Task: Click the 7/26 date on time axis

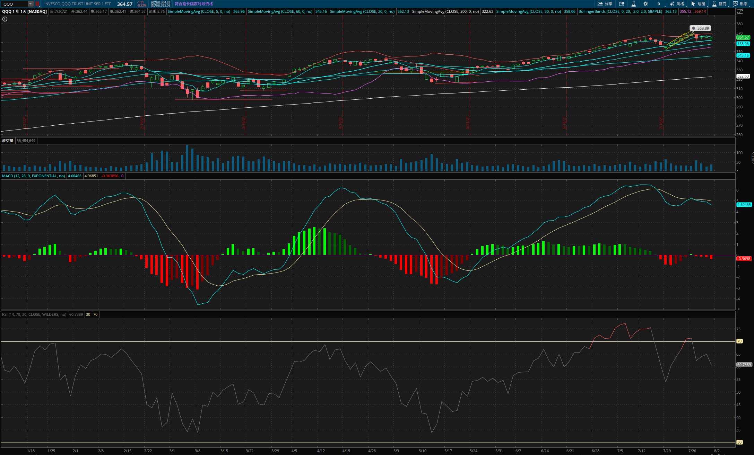Action: click(692, 451)
